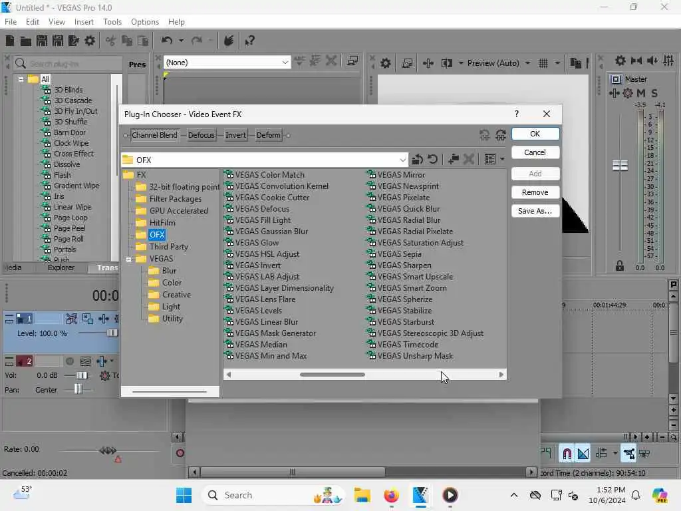
Task: Click Refresh icon in Plug-In Chooser
Action: (x=432, y=160)
